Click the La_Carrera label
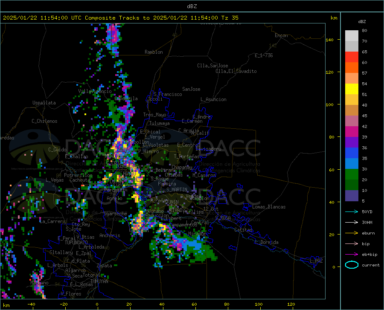 click(x=52, y=221)
